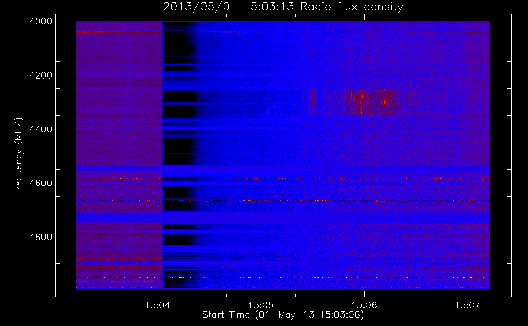Click the 15:04 time tick label
This screenshot has width=528, height=326.
(x=158, y=305)
